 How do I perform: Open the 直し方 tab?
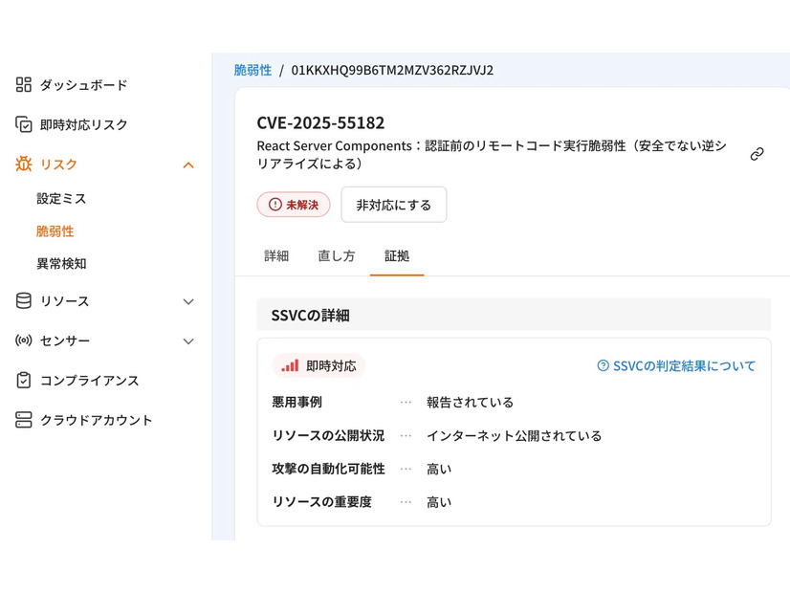pyautogui.click(x=336, y=256)
